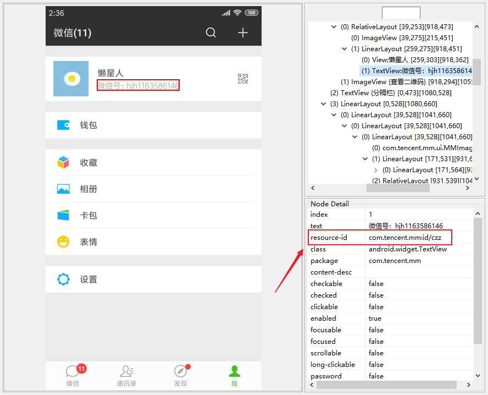Select ImageView {查看二维码} tree row
This screenshot has height=395, width=488.
tap(407, 81)
